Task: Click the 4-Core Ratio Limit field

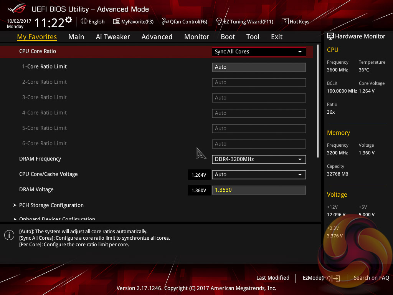Action: click(x=259, y=113)
